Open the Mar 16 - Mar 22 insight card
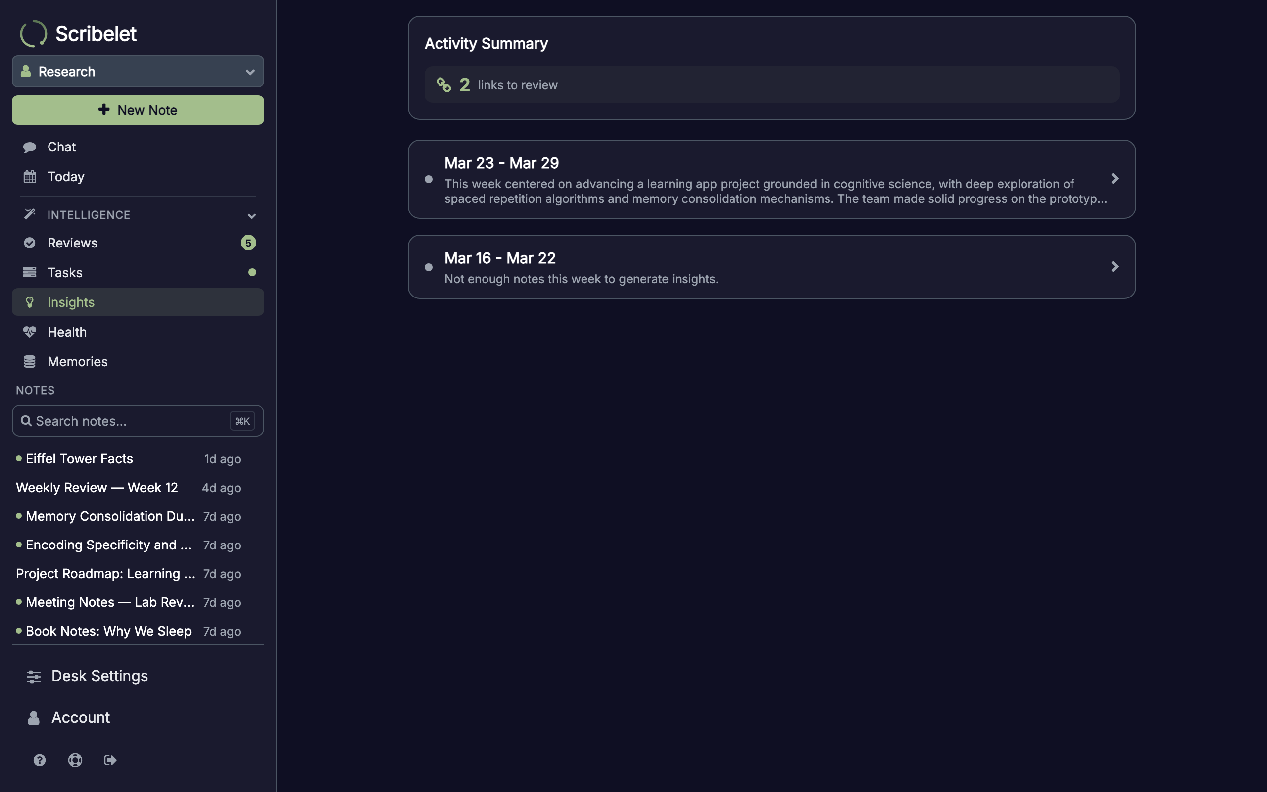 (x=772, y=267)
